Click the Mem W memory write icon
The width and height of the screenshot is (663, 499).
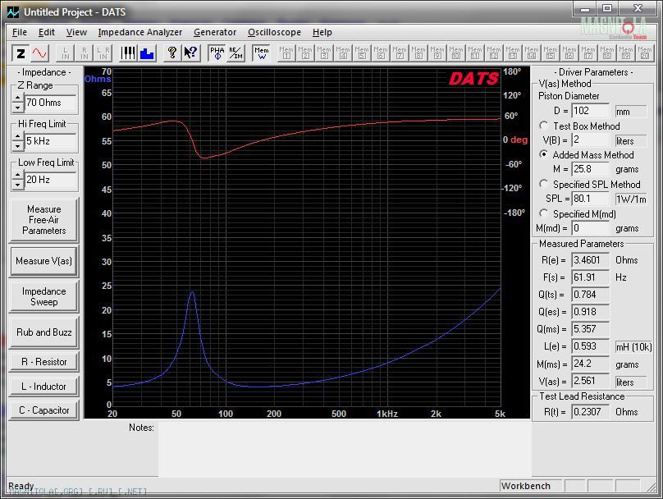tap(261, 53)
